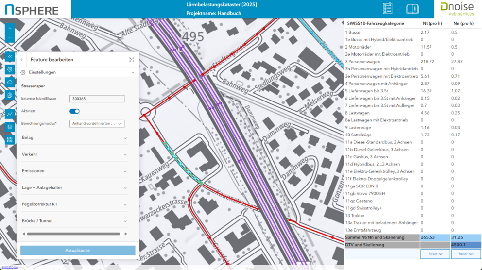
Task: Zoom in on the map
Action: (x=10, y=29)
